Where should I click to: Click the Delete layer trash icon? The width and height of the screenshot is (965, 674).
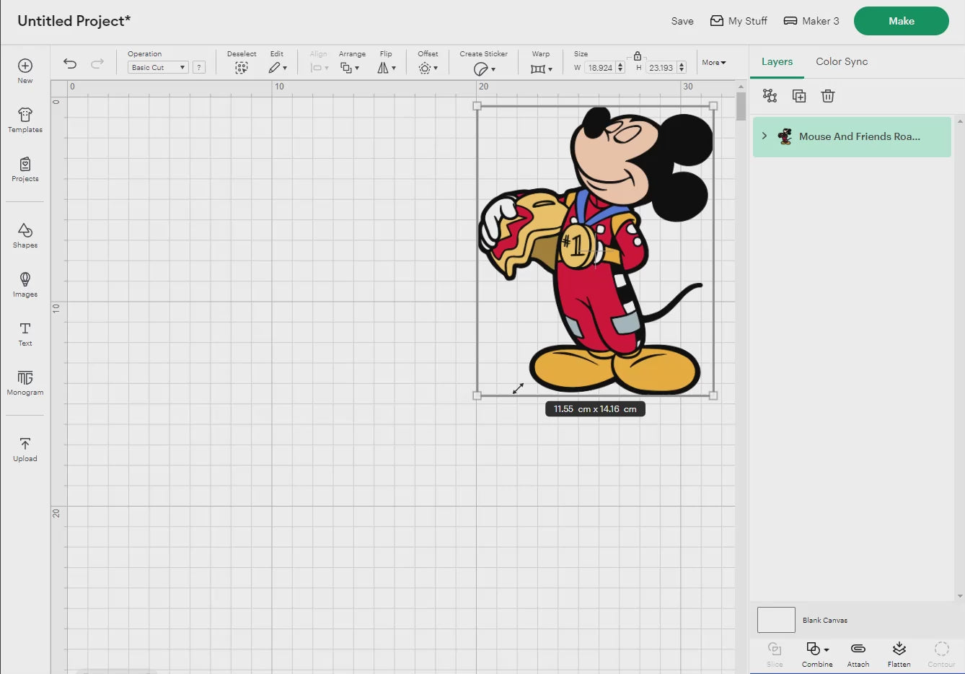[828, 96]
